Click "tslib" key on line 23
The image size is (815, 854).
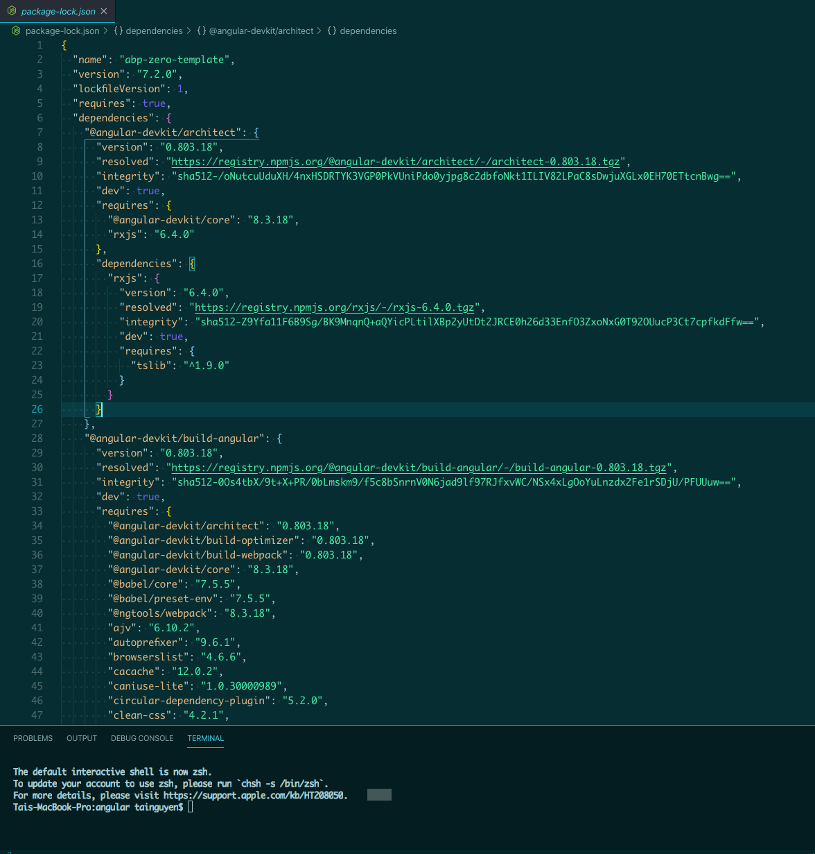click(152, 366)
